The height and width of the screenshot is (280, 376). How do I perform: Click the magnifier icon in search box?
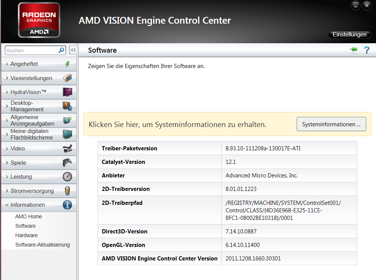coord(61,50)
